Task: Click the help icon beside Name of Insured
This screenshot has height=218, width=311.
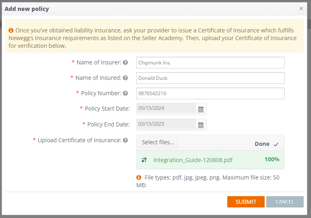Action: coord(125,78)
